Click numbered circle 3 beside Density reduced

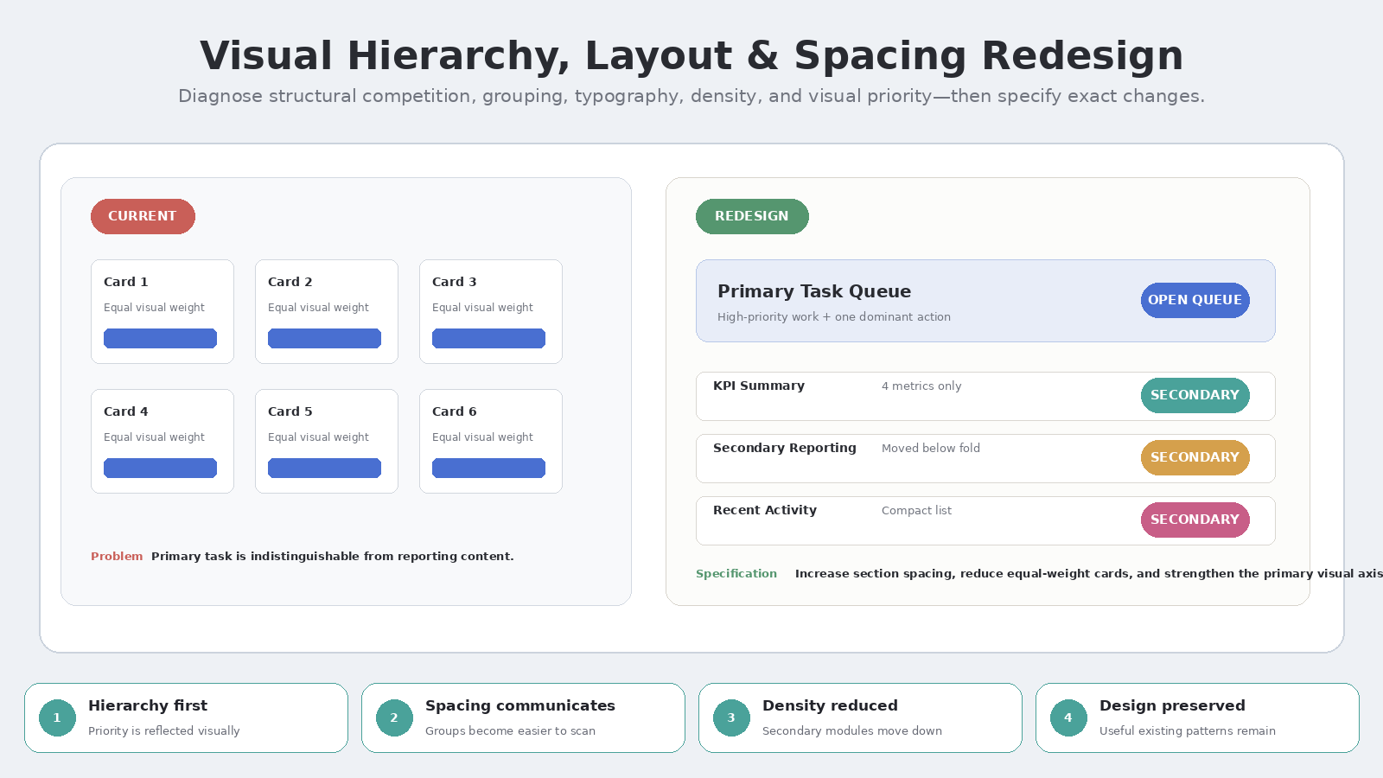(x=731, y=717)
